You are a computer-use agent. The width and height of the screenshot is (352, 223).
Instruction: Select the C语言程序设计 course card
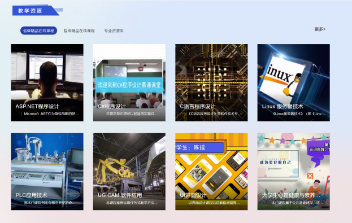(211, 82)
